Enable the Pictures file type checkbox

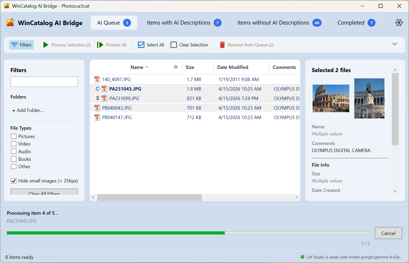(14, 136)
